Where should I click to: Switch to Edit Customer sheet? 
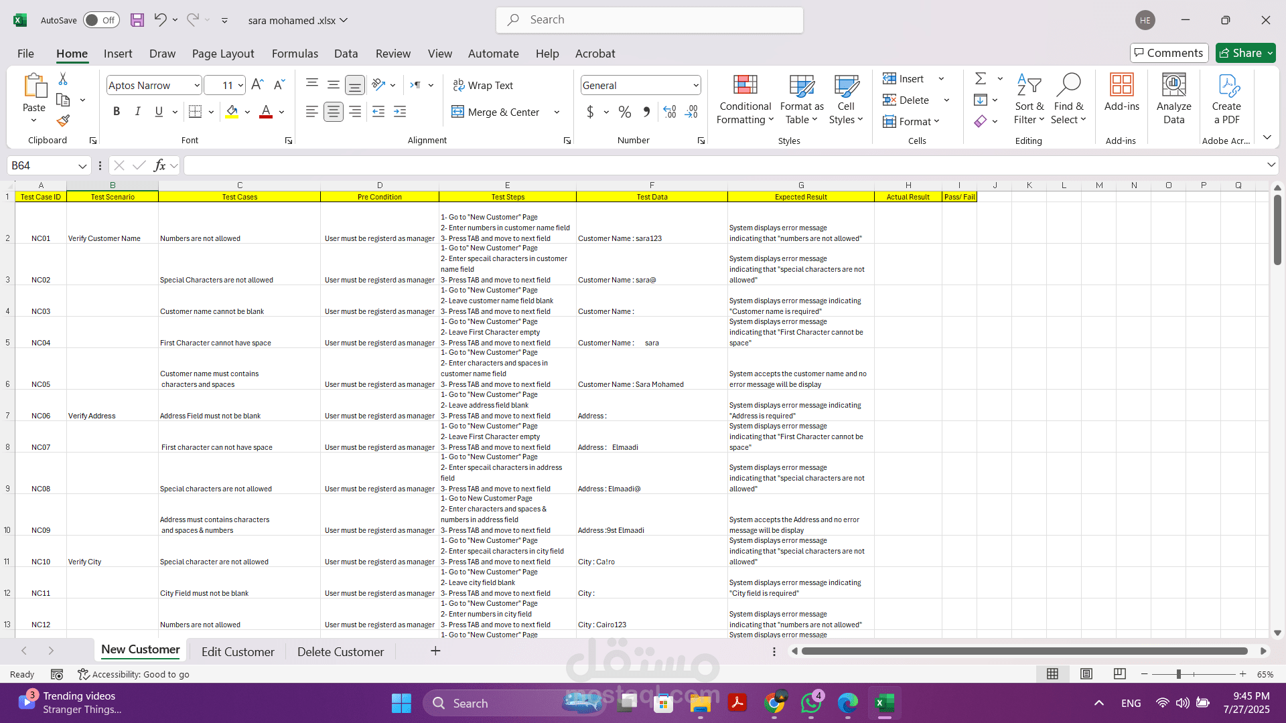click(238, 651)
